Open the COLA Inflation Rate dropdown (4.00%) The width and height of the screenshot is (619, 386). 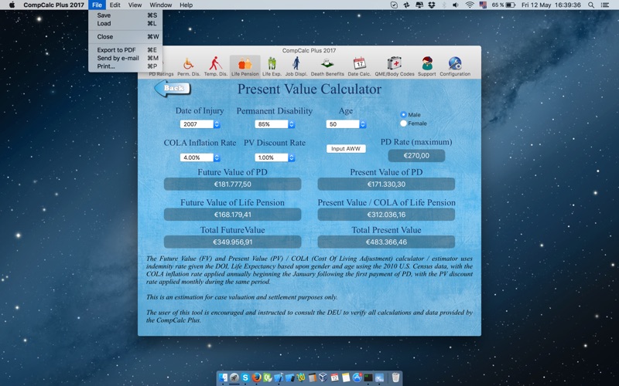coord(200,157)
